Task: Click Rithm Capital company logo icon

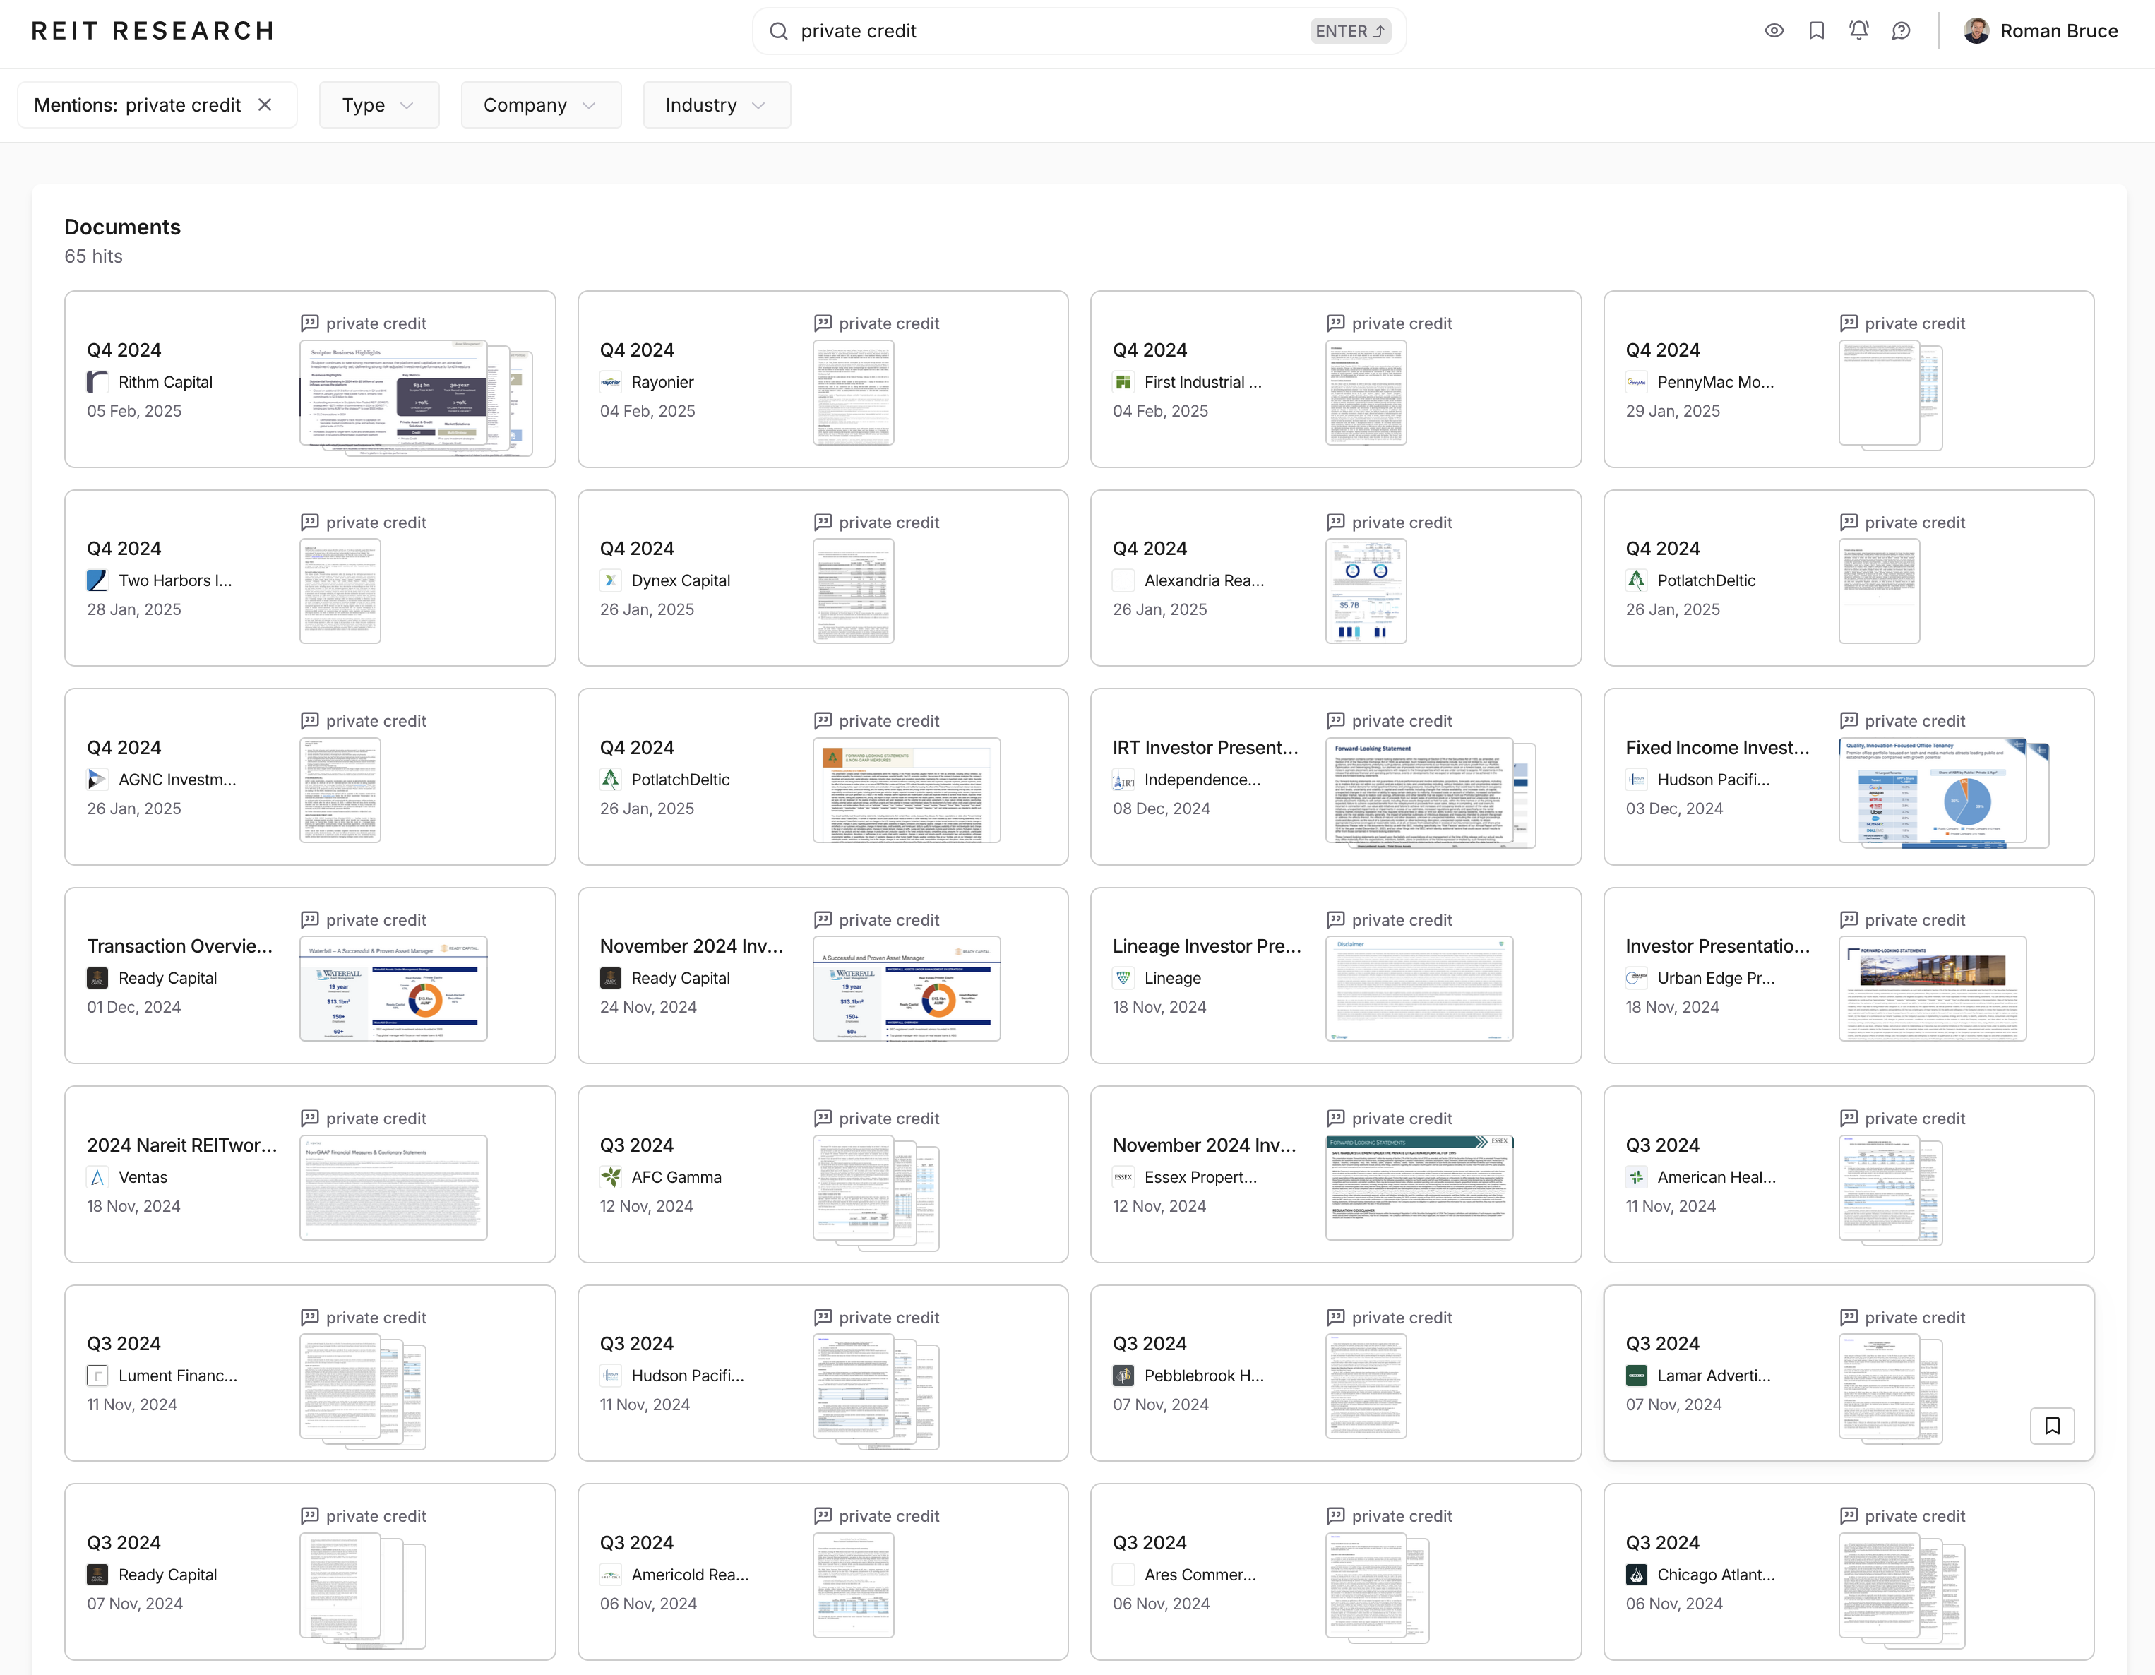Action: coord(97,382)
